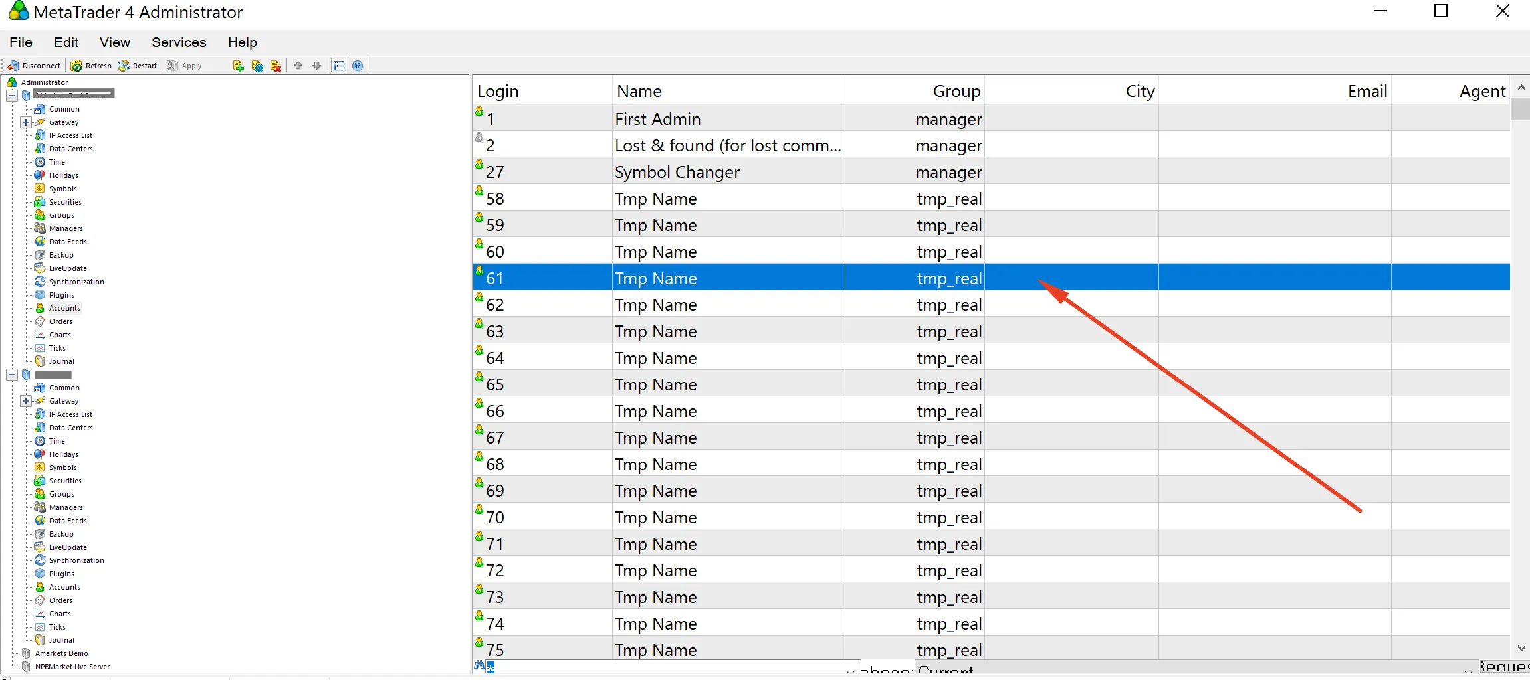1530x680 pixels.
Task: Toggle the navigator panel icon
Action: [x=339, y=66]
